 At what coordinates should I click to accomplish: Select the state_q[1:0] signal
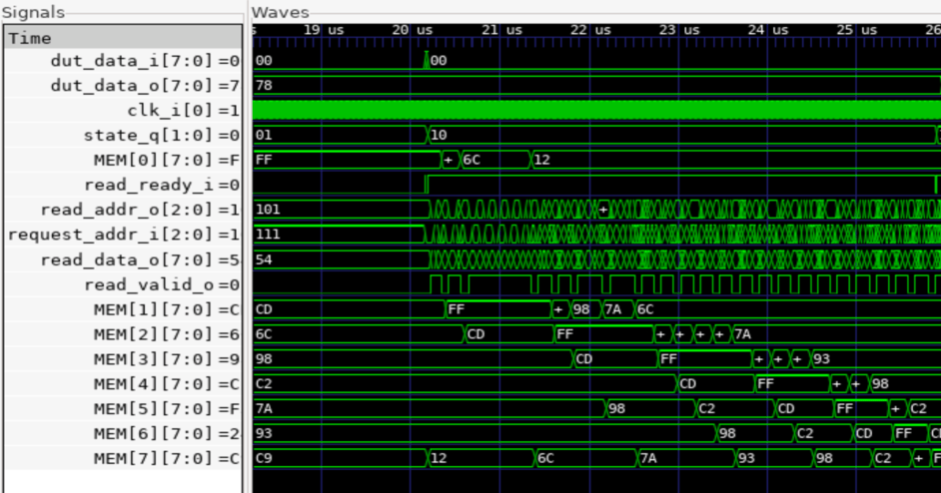(x=160, y=135)
